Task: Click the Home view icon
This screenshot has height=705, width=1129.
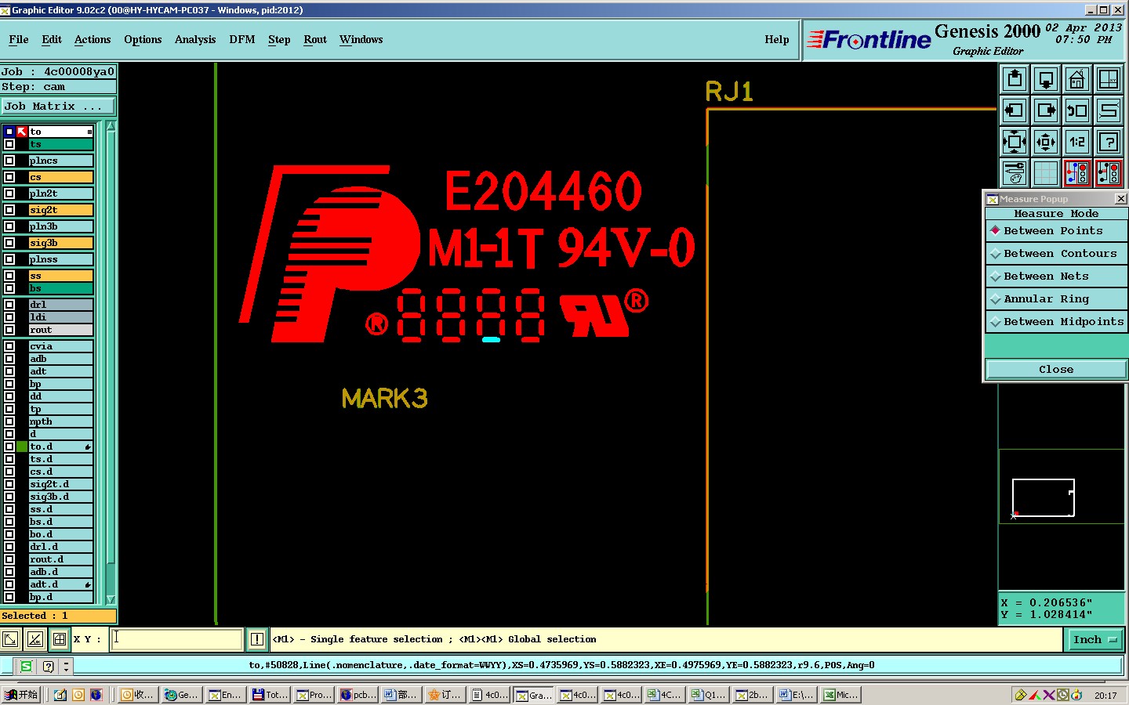Action: [x=1077, y=79]
